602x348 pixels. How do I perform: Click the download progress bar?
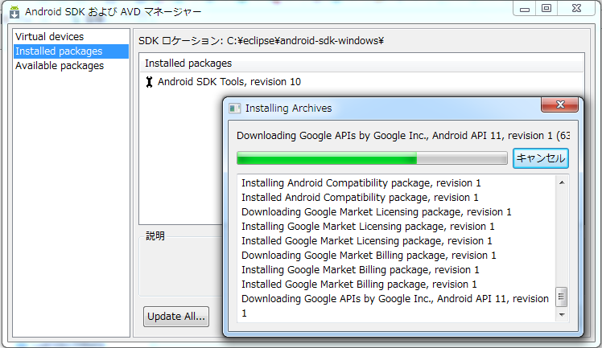point(372,158)
